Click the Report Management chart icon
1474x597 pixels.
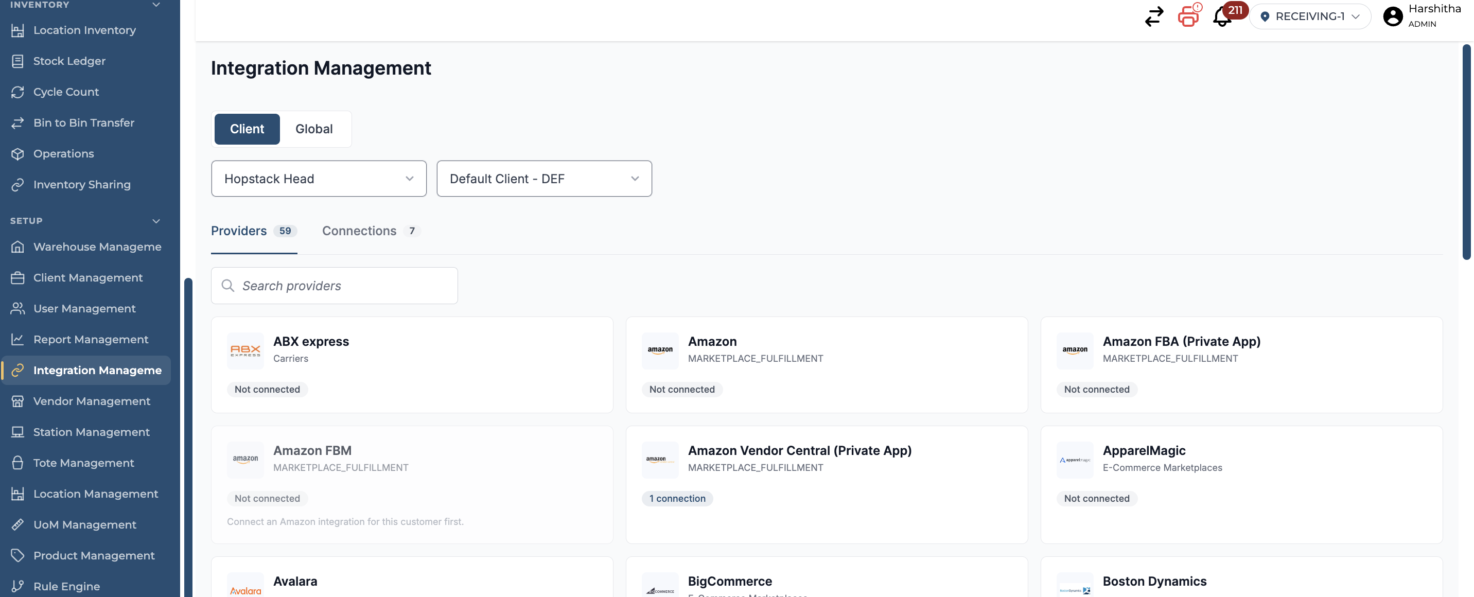[x=17, y=340]
